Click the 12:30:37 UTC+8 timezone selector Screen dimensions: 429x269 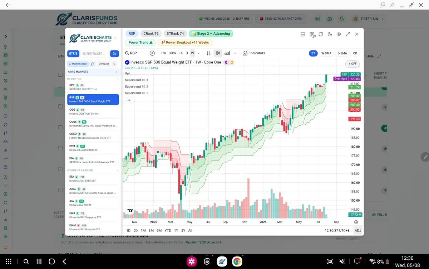337,231
